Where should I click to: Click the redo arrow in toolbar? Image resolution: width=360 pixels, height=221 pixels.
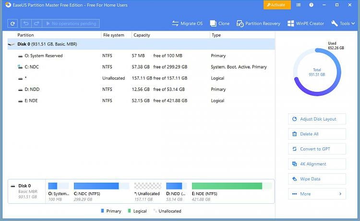[x=37, y=23]
